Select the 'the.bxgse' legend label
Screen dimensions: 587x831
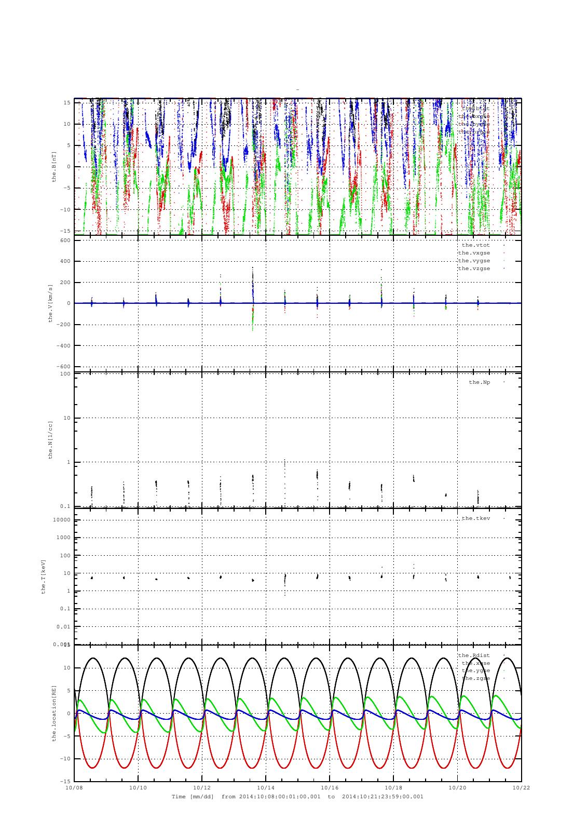tap(474, 116)
